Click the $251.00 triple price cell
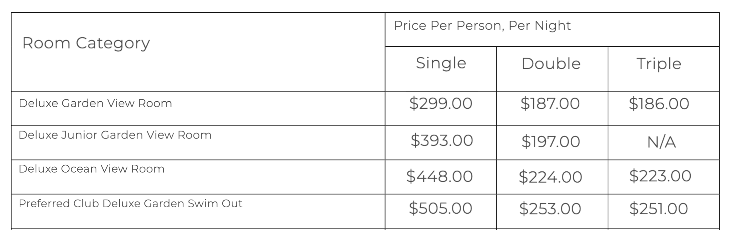The height and width of the screenshot is (230, 732). click(664, 211)
